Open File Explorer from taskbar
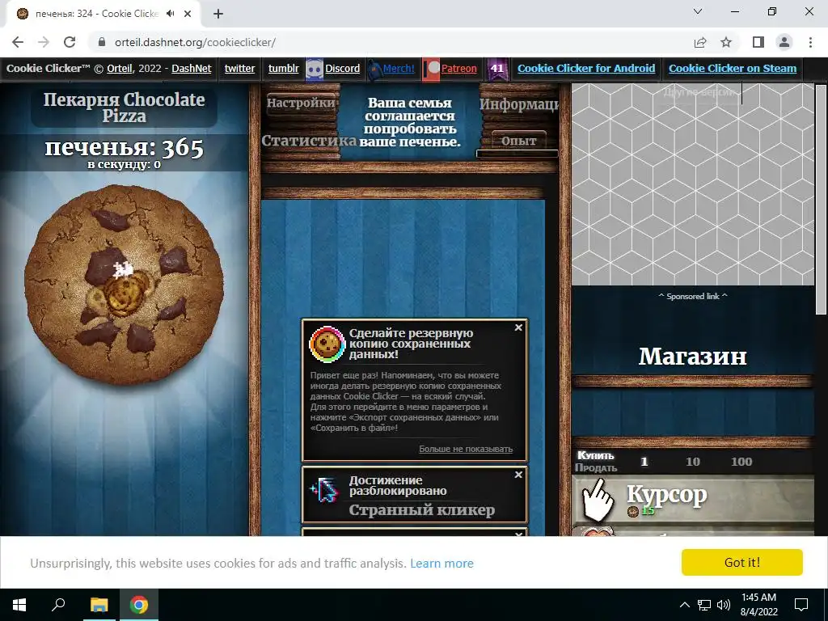 point(99,605)
